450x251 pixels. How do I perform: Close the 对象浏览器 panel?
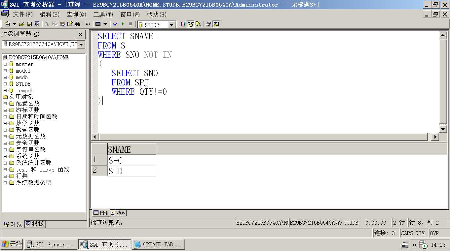(x=81, y=34)
